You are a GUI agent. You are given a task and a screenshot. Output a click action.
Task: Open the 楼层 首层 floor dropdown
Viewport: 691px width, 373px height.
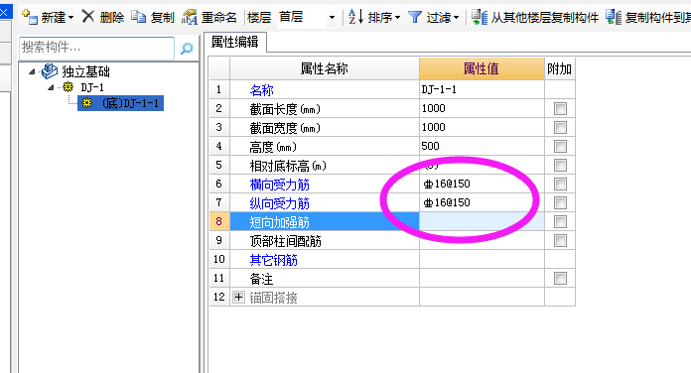[x=332, y=18]
